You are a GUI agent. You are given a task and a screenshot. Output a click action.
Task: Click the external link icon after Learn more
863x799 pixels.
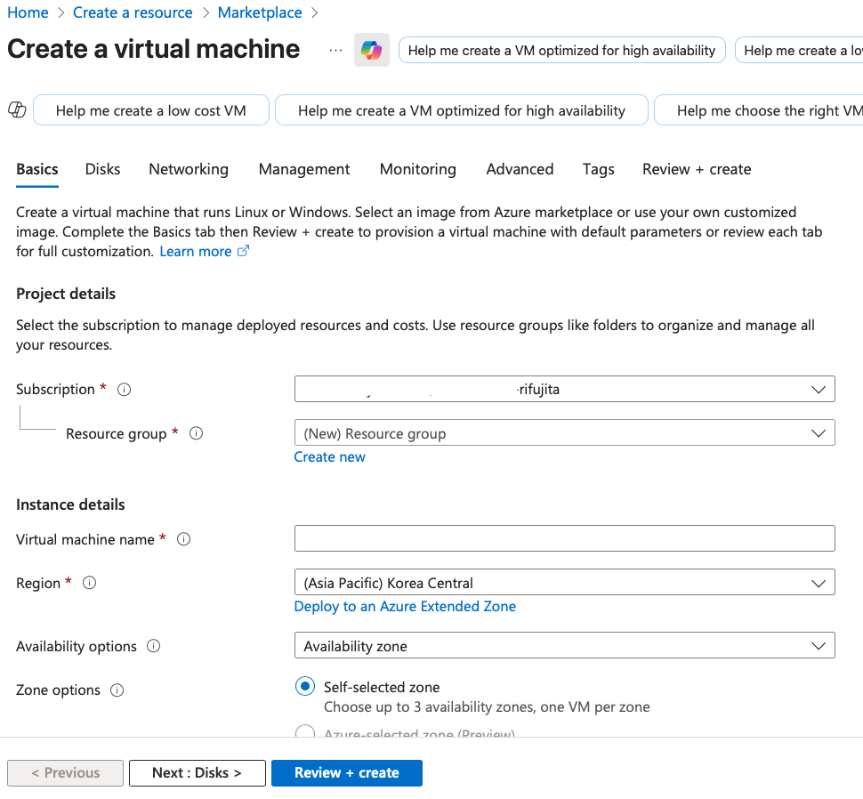243,251
